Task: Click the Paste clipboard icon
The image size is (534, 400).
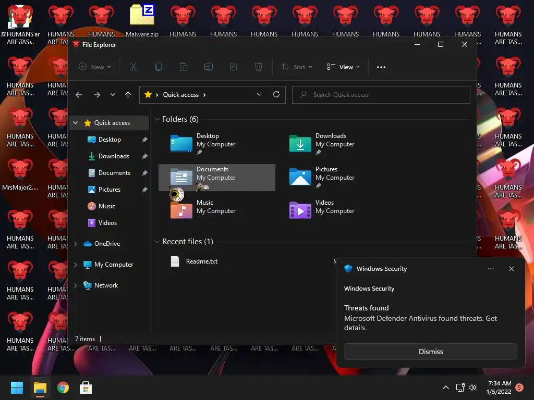Action: tap(183, 67)
